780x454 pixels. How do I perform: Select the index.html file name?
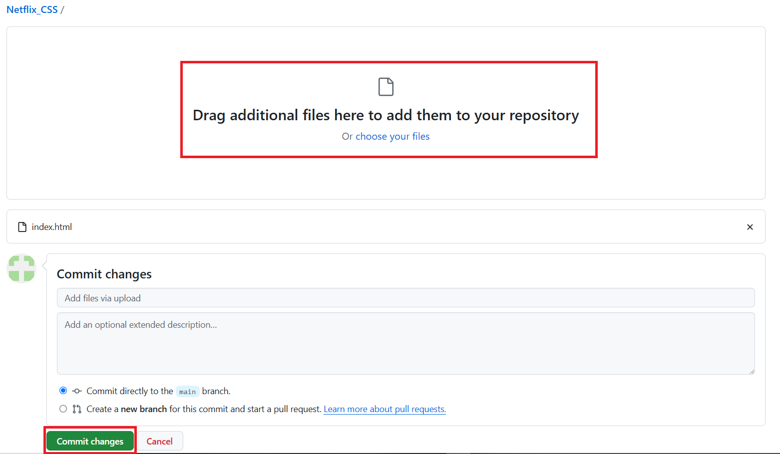tap(52, 227)
